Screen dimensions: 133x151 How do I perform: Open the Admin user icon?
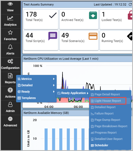tap(10, 105)
